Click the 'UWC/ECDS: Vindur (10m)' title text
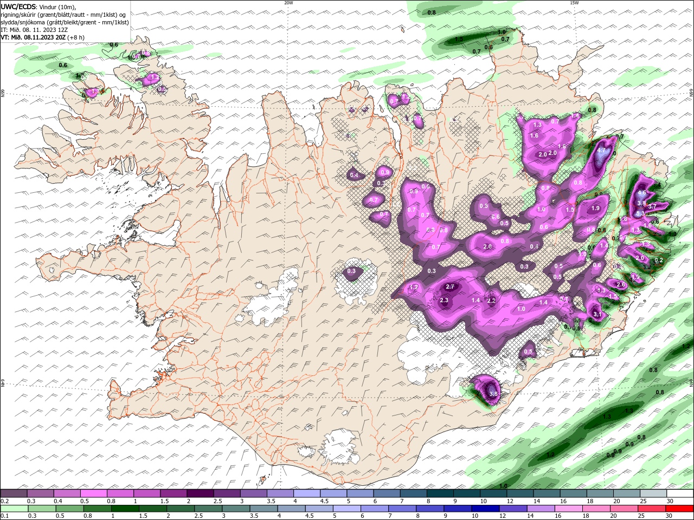Screen dimensions: 694x520 pyautogui.click(x=38, y=6)
